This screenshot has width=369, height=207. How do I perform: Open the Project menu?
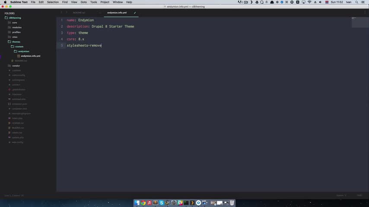click(x=105, y=2)
